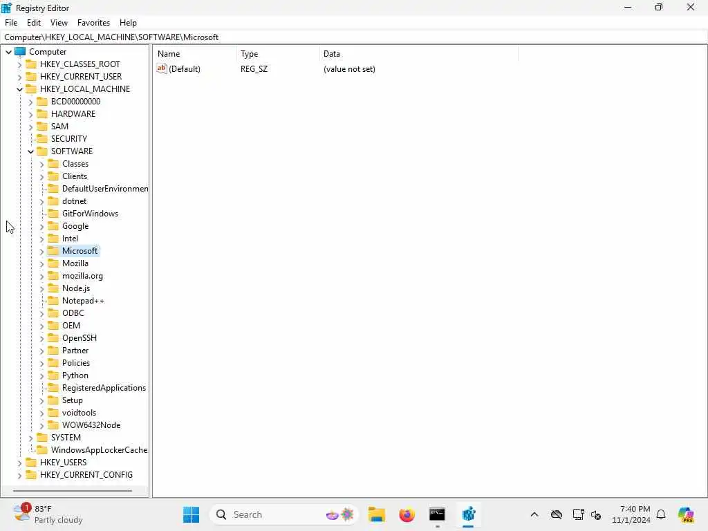Expand the HKEY_CURRENT_USER hive

pyautogui.click(x=19, y=77)
